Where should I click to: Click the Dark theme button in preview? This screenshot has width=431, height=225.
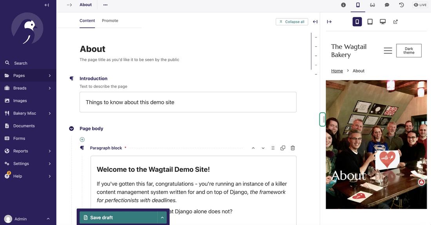pyautogui.click(x=409, y=51)
